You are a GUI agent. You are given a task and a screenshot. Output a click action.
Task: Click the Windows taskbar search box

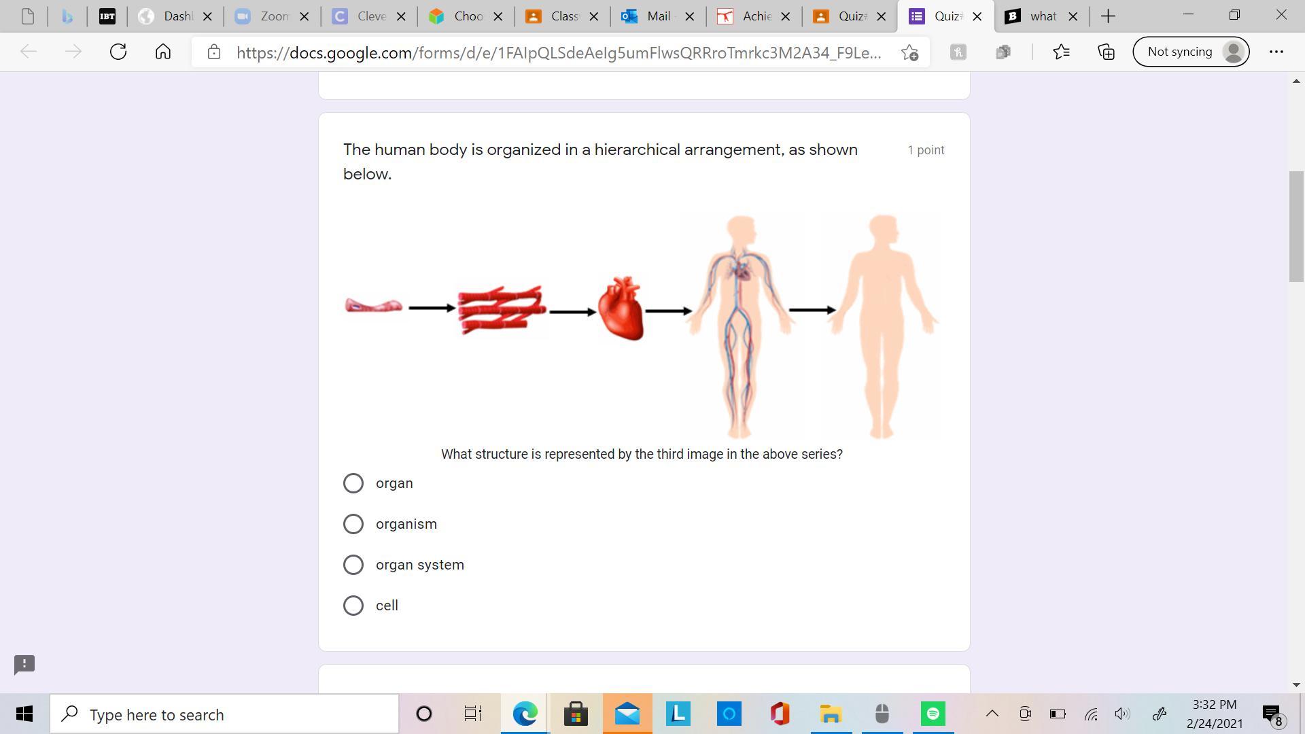(224, 714)
